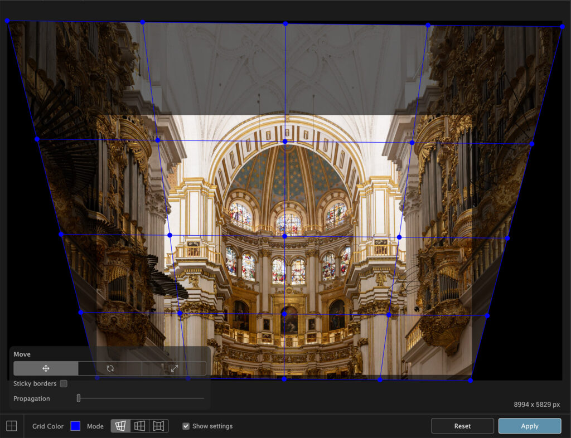Click the top-right corner grid control point
The image size is (571, 438).
tap(562, 26)
